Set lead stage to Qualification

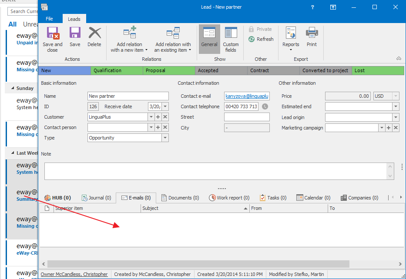117,70
